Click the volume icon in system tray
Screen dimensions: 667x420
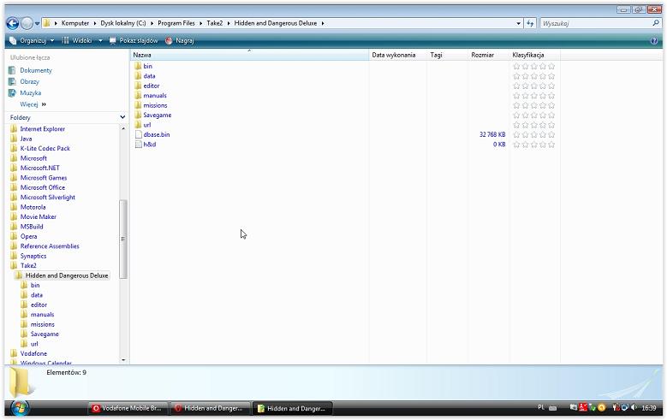click(635, 408)
